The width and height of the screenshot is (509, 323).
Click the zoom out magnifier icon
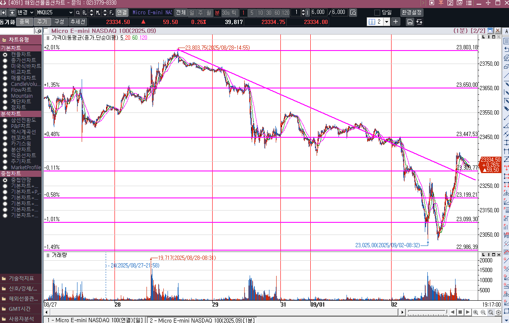(483, 312)
